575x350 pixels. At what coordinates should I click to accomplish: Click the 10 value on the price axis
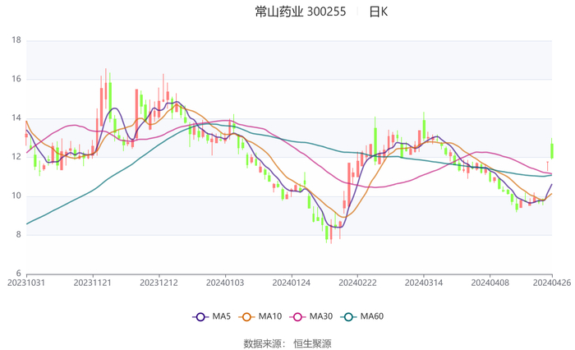click(x=16, y=196)
